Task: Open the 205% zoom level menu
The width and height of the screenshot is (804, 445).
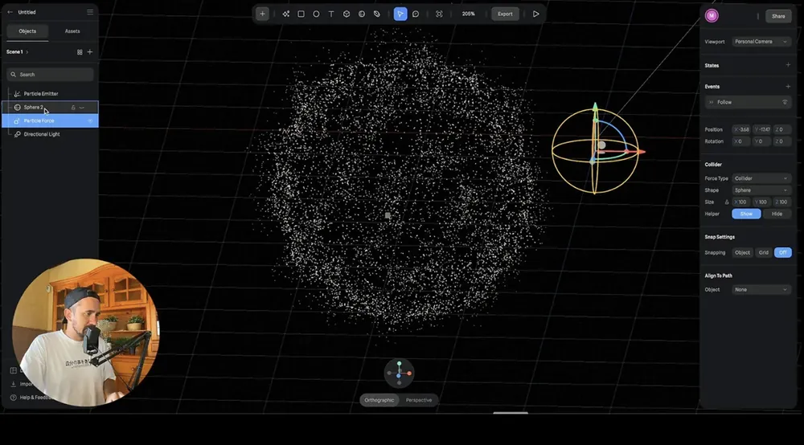Action: point(468,14)
